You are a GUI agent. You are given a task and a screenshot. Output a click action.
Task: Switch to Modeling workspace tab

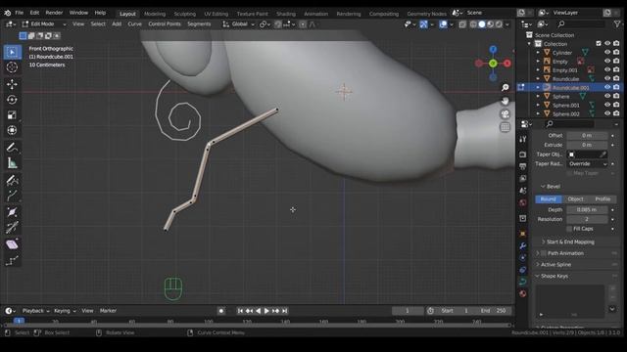click(155, 14)
